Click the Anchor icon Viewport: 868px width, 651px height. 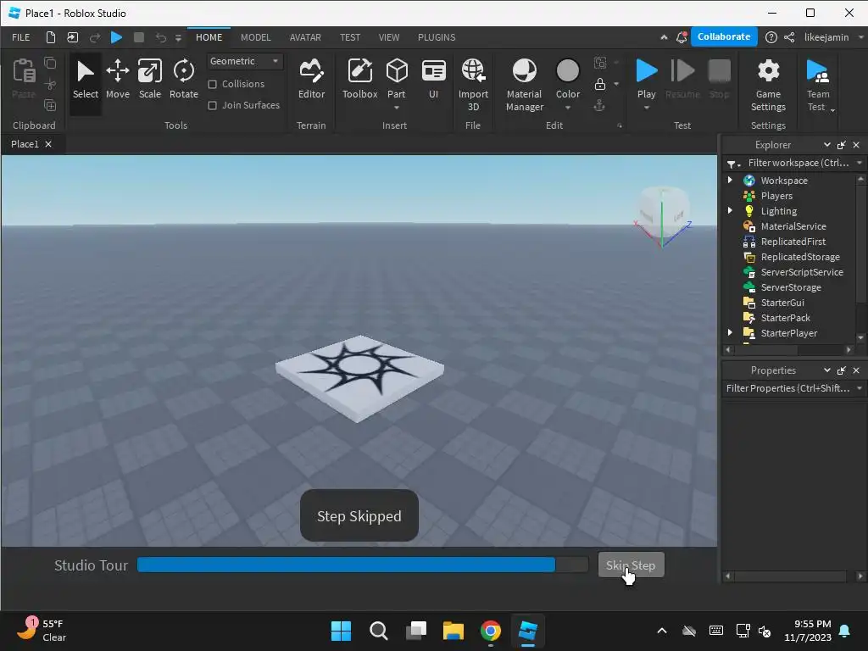(599, 105)
